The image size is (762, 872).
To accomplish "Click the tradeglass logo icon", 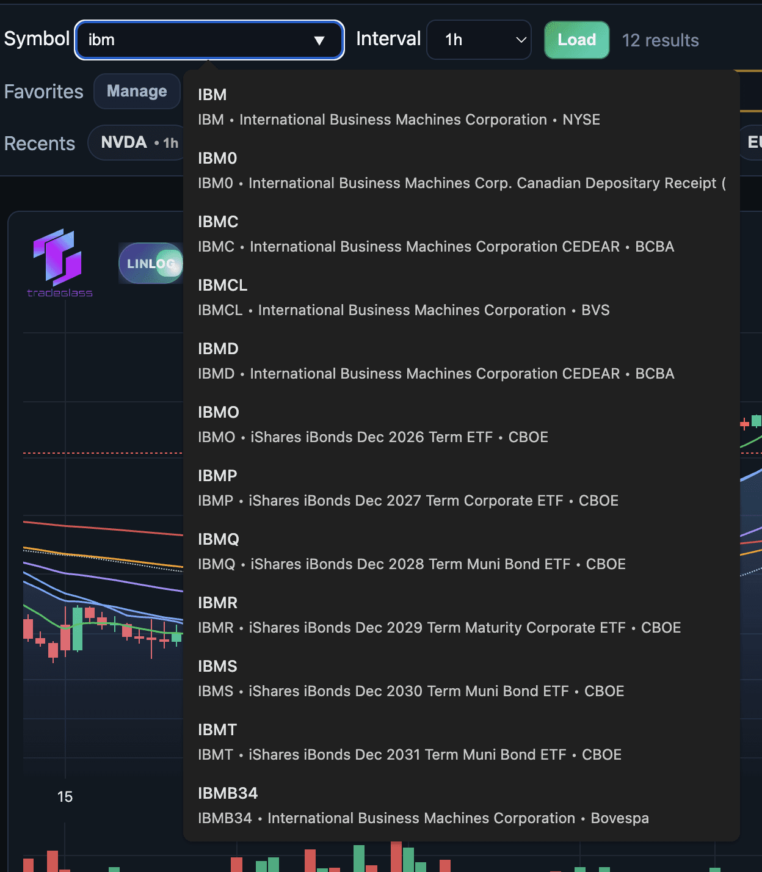I will coord(59,263).
